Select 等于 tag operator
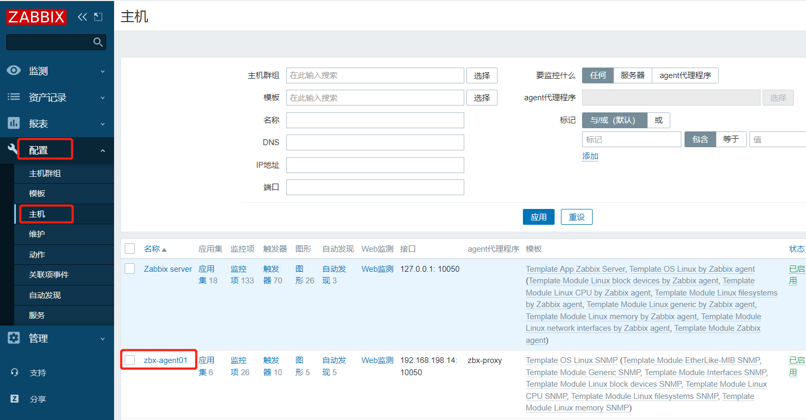 (x=731, y=139)
